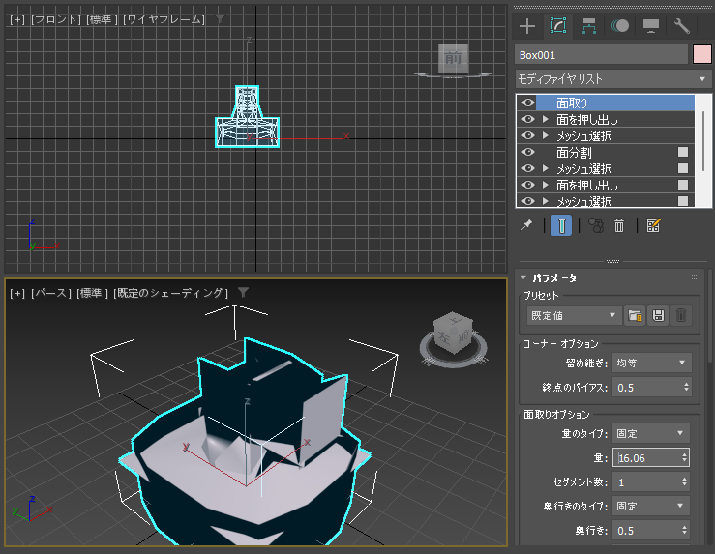Viewport: 715px width, 554px height.
Task: Open the 量のタイプ dropdown
Action: coord(651,433)
